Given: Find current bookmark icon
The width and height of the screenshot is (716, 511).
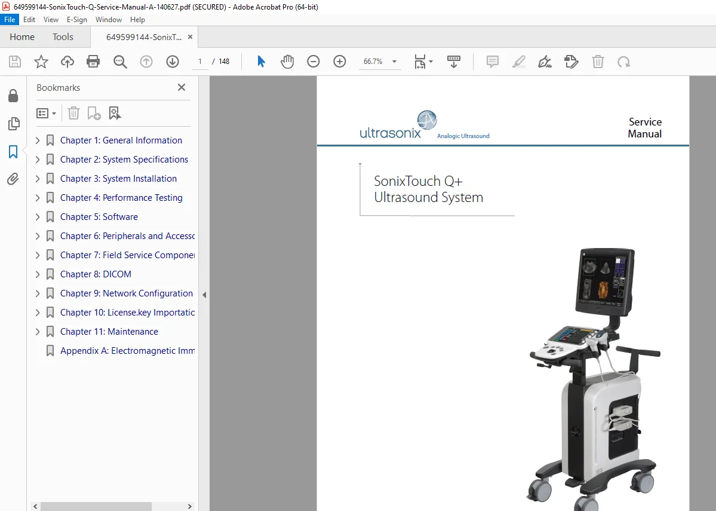Looking at the screenshot, I should point(114,113).
